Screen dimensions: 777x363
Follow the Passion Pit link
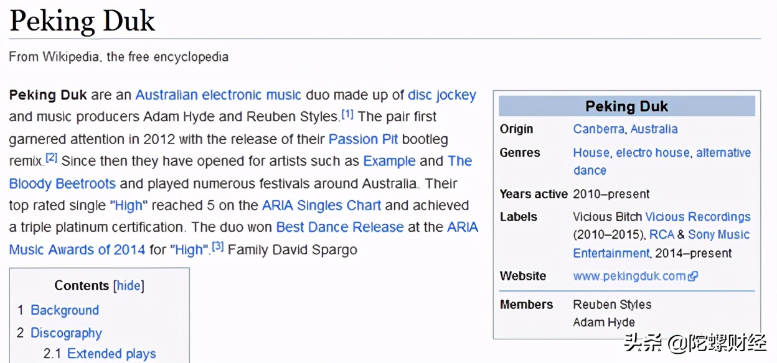pyautogui.click(x=363, y=139)
